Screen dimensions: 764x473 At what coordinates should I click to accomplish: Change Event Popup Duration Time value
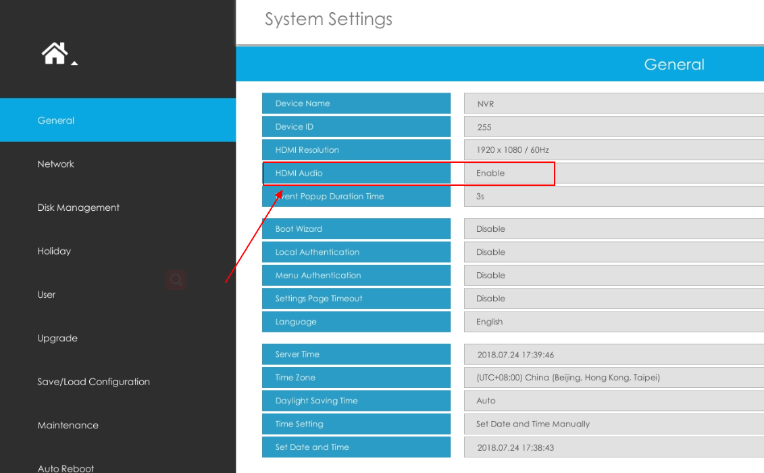[x=613, y=197]
